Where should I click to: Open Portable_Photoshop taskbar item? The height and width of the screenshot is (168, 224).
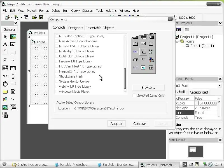[73, 165]
